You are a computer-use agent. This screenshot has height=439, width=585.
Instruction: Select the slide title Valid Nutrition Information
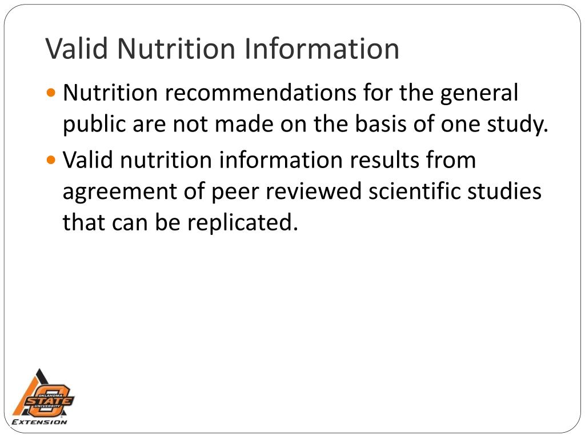click(222, 49)
